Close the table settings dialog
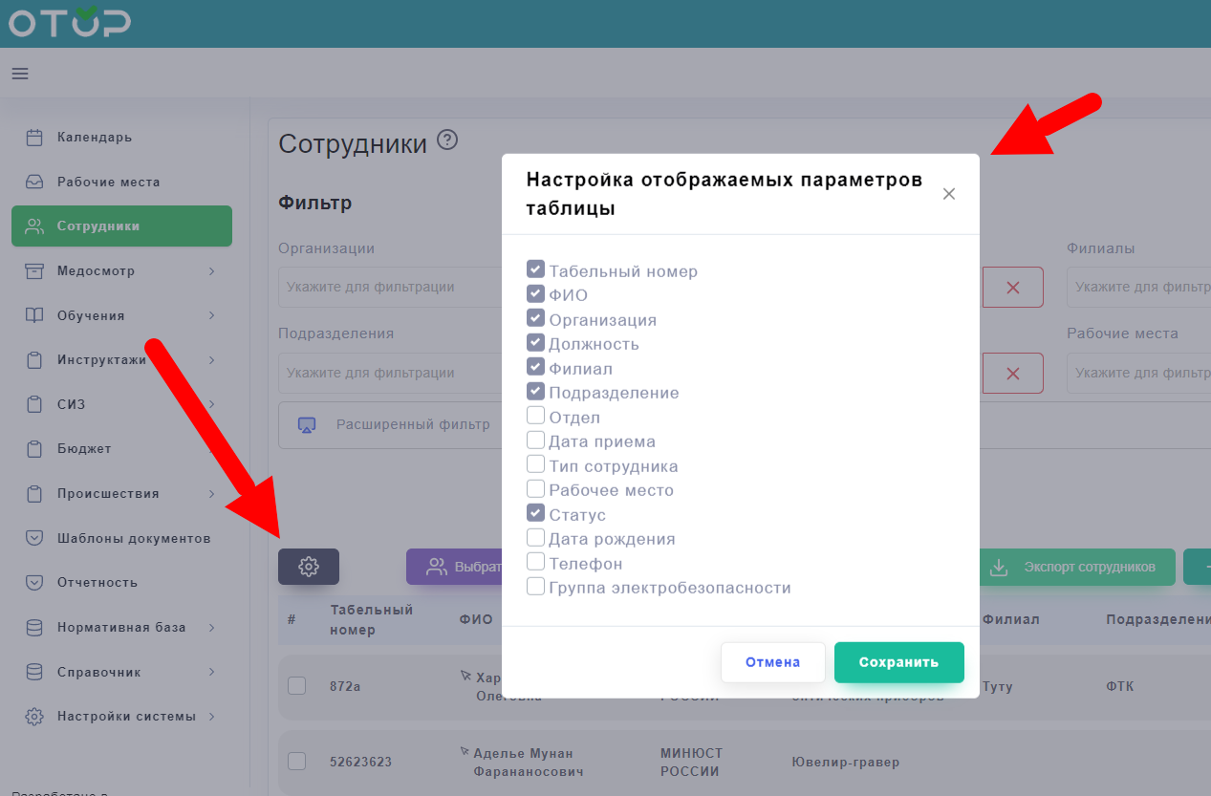Viewport: 1211px width, 796px height. (x=948, y=194)
